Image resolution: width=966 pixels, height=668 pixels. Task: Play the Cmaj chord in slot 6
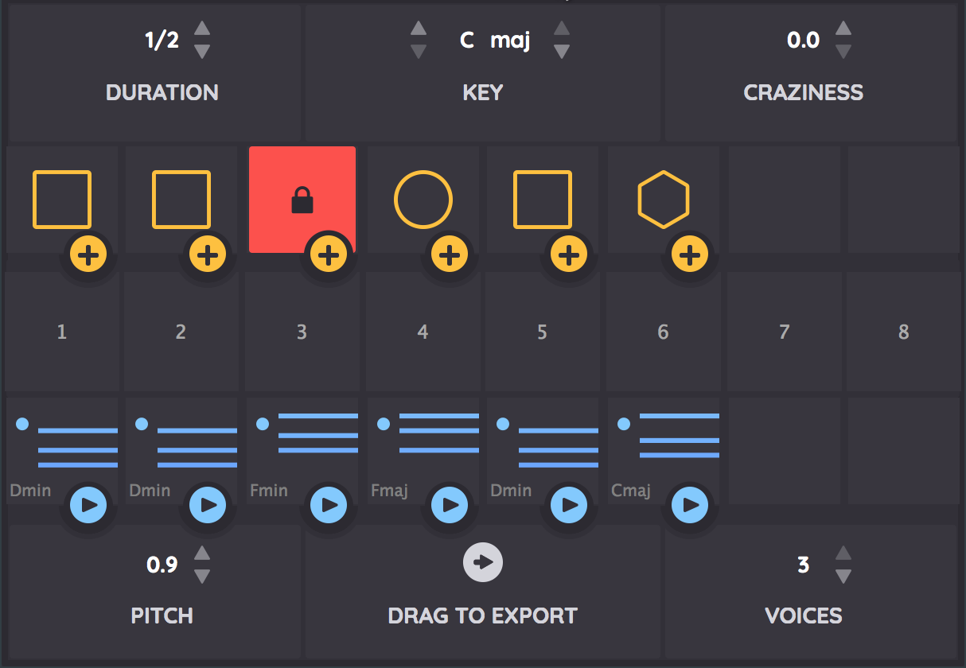point(689,504)
